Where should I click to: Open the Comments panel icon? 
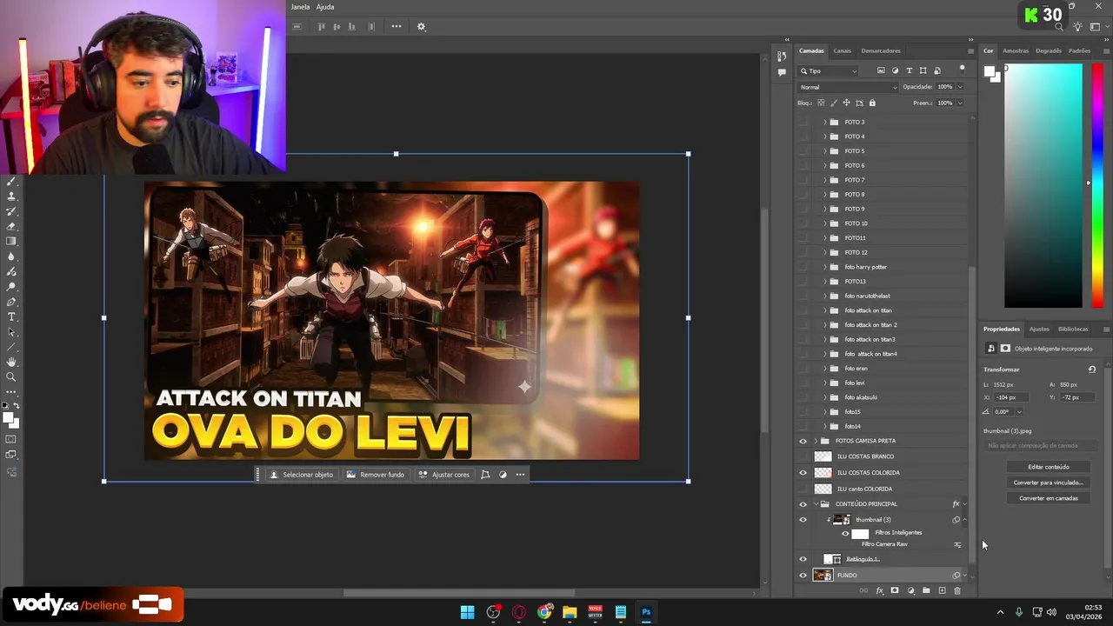point(782,73)
